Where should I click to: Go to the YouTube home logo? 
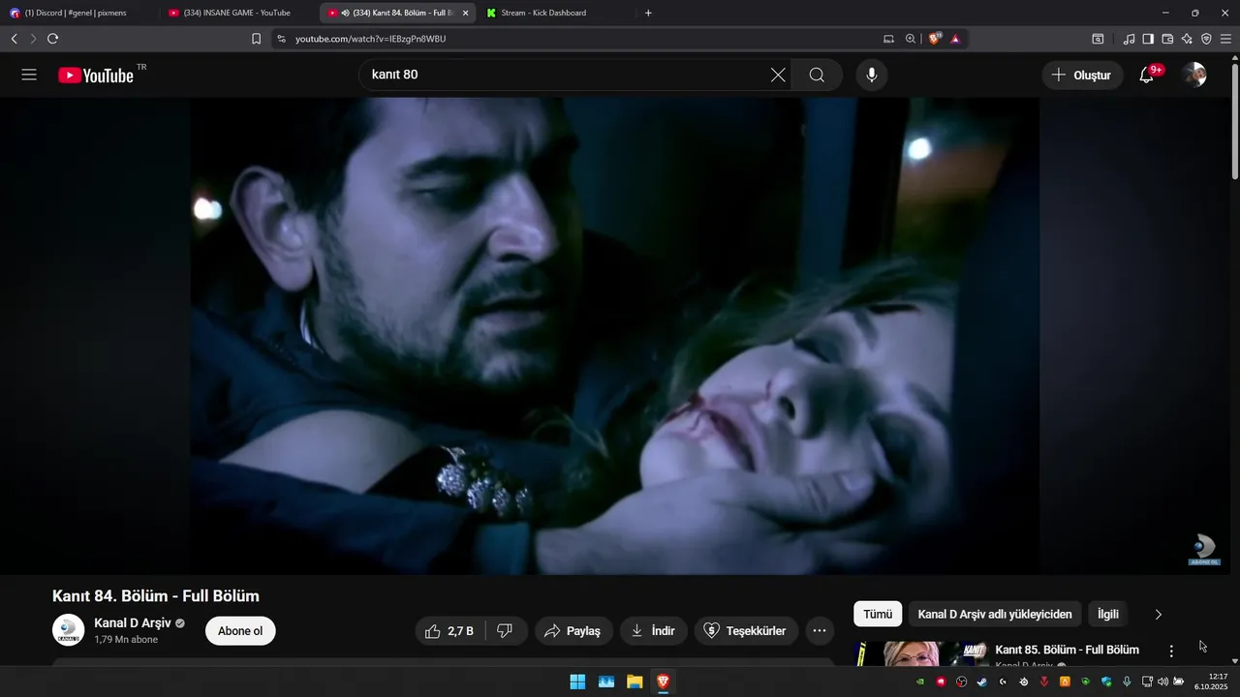96,76
